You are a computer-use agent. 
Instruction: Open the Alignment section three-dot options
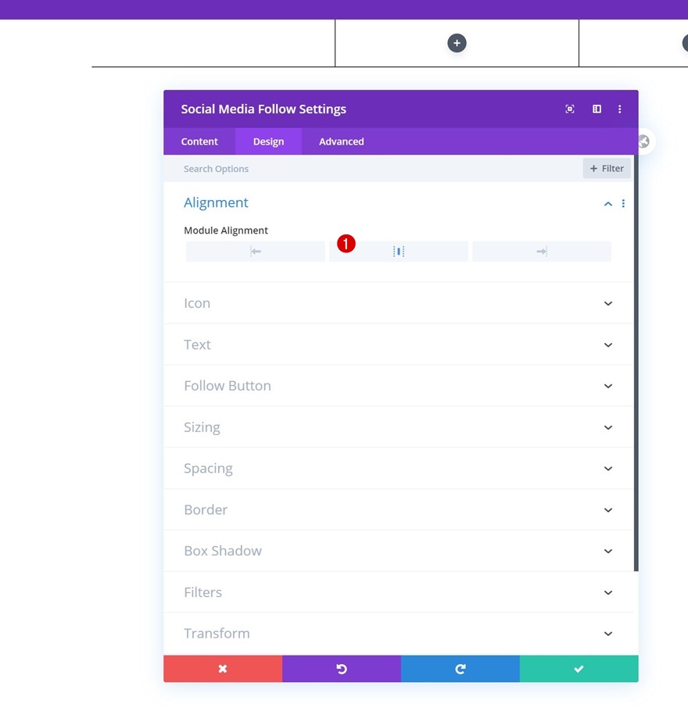pyautogui.click(x=623, y=203)
